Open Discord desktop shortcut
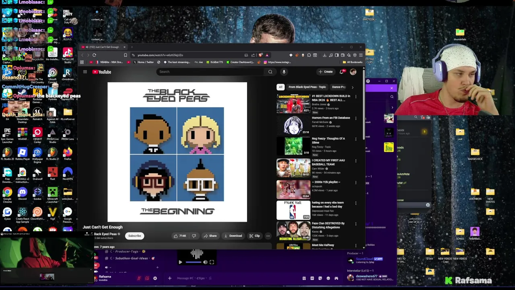515x290 pixels. [x=23, y=194]
